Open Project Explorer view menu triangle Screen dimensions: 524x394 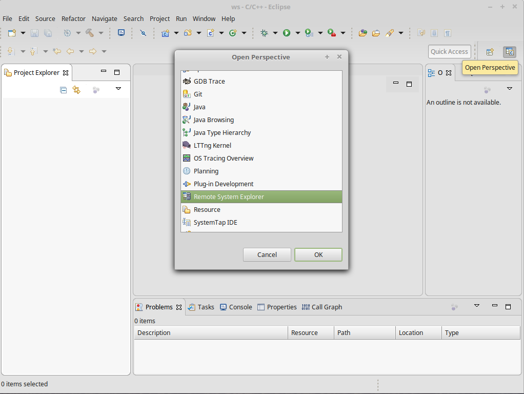pos(118,89)
